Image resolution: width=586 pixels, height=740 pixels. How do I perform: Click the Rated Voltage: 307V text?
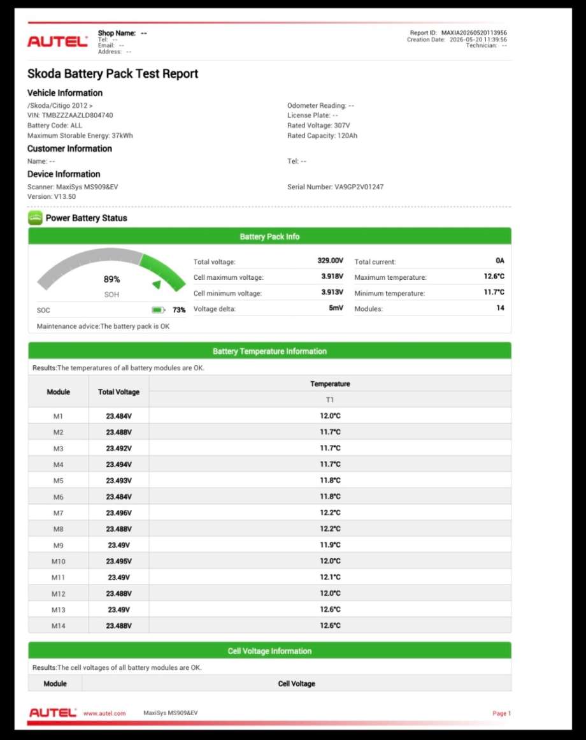click(318, 126)
